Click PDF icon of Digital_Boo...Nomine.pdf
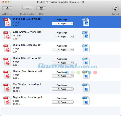This screenshot has width=121, height=116. tap(7, 74)
